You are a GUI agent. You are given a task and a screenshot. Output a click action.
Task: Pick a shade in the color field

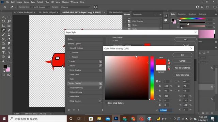tap(127, 78)
